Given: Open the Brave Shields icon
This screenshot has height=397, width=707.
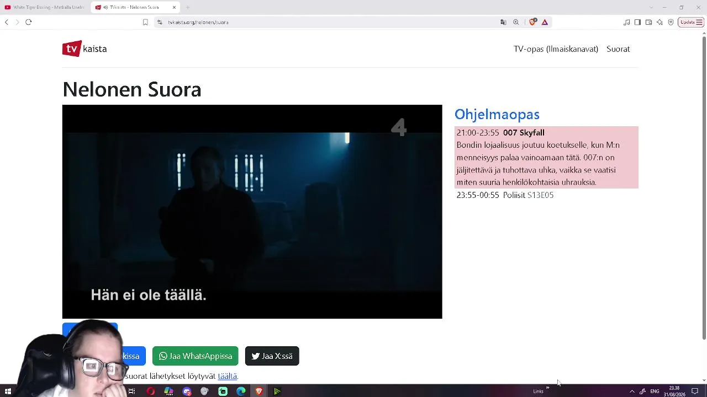Looking at the screenshot, I should 532,22.
